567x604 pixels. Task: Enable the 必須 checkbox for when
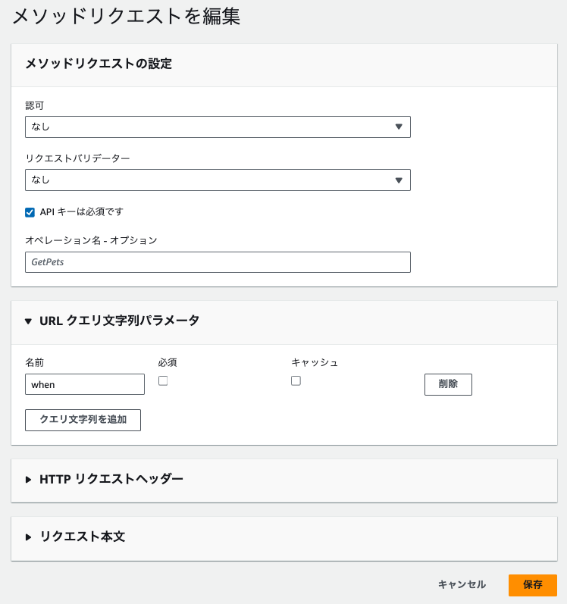pyautogui.click(x=163, y=381)
